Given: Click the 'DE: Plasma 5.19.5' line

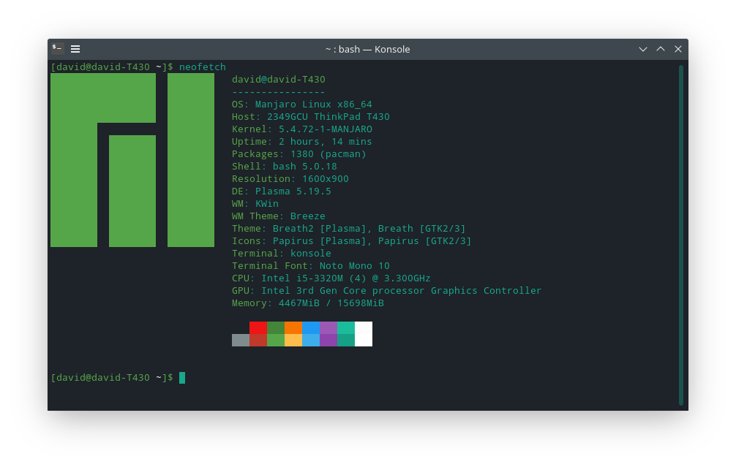Looking at the screenshot, I should coord(282,191).
